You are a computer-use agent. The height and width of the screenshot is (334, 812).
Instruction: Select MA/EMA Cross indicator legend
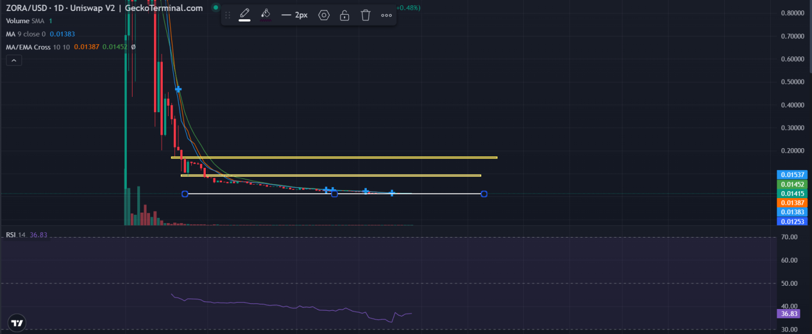tap(70, 47)
